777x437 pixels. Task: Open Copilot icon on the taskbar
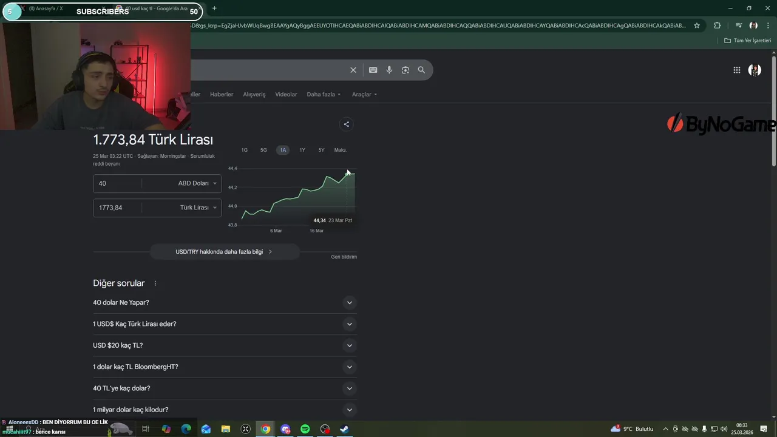[166, 429]
